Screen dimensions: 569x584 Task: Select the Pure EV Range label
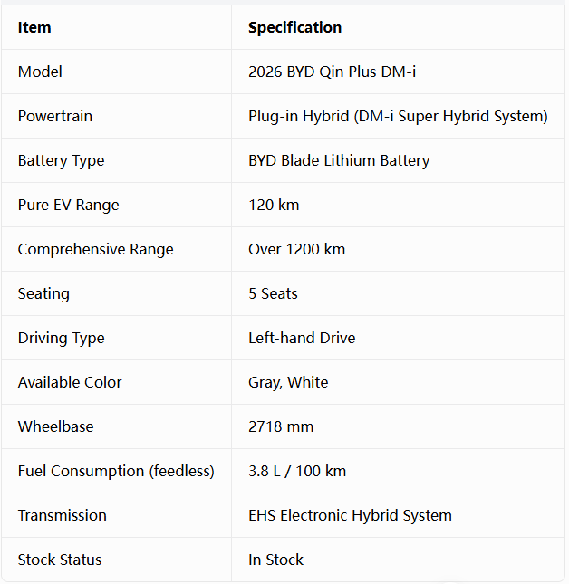pyautogui.click(x=69, y=206)
